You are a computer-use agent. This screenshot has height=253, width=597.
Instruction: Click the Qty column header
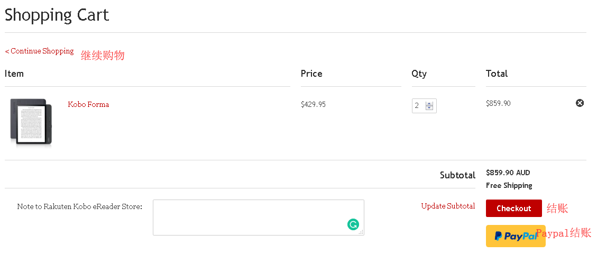tap(419, 74)
